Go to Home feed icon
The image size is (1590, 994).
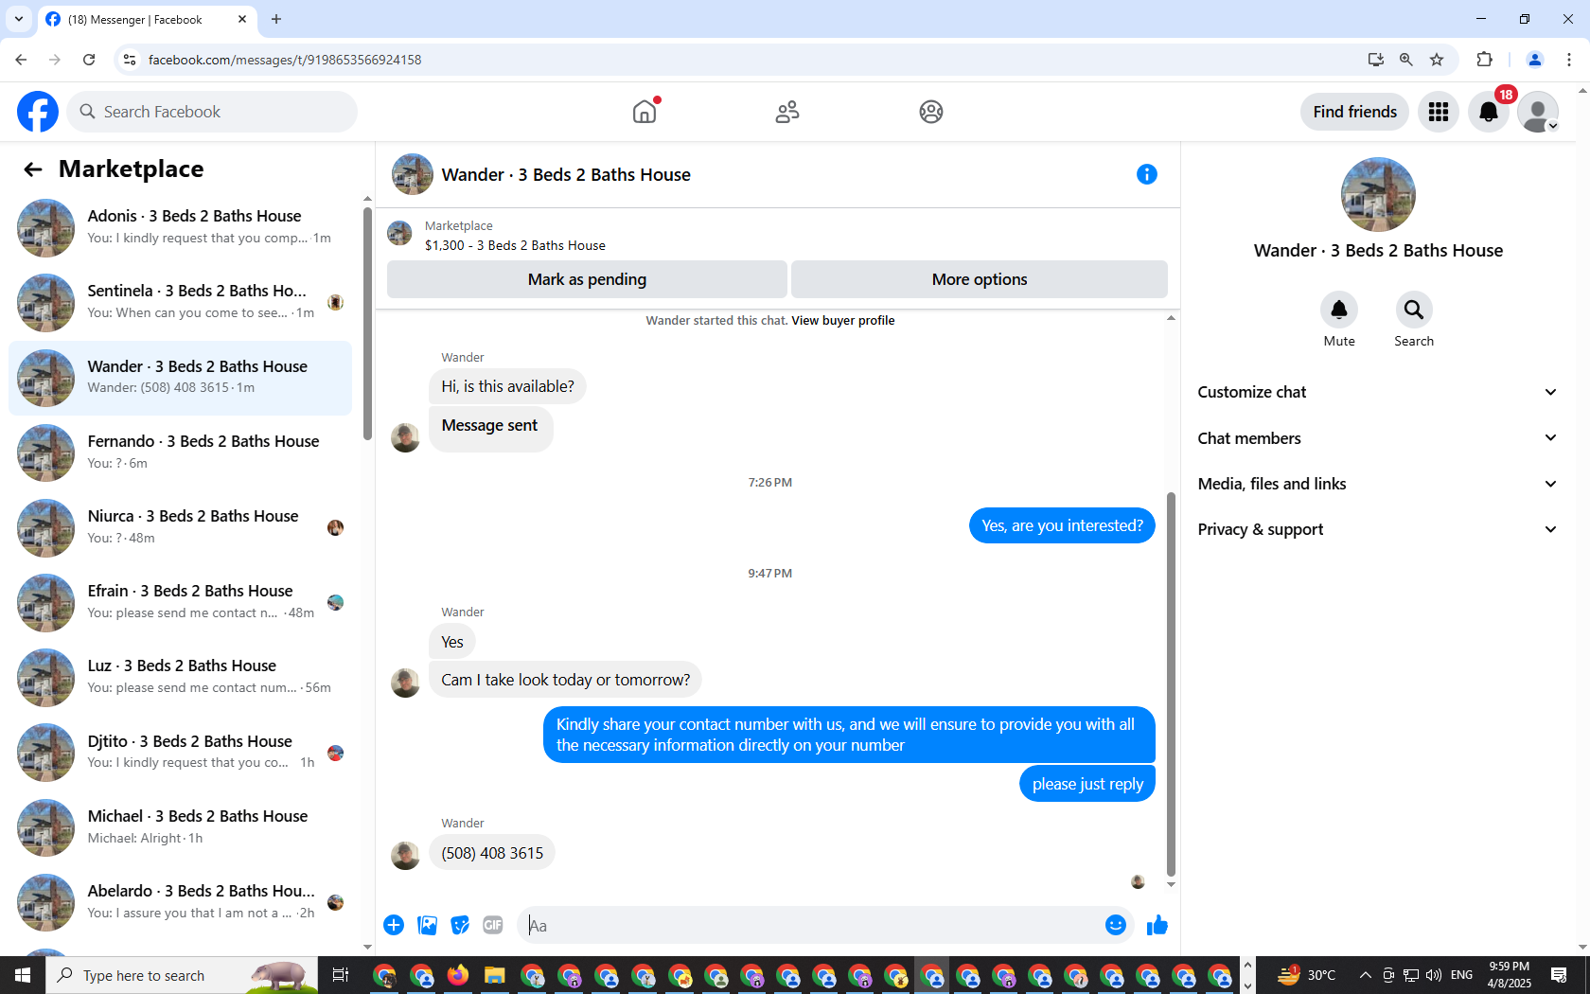click(x=645, y=112)
